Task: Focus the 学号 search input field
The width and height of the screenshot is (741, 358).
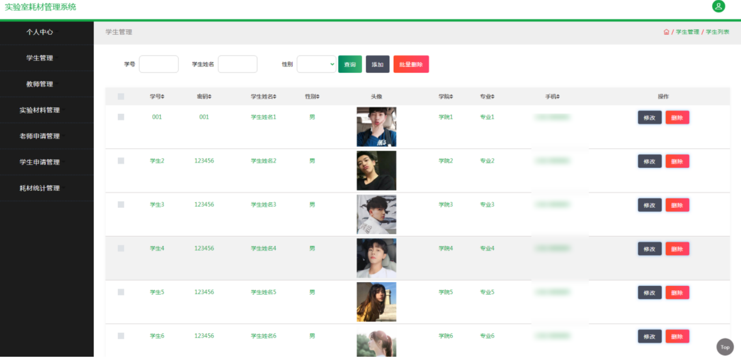Action: point(159,64)
